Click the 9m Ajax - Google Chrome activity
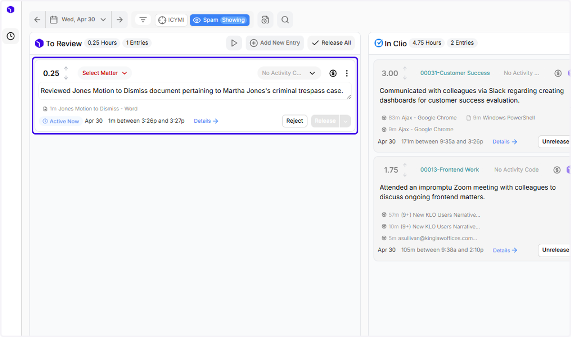571x337 pixels. pos(417,129)
